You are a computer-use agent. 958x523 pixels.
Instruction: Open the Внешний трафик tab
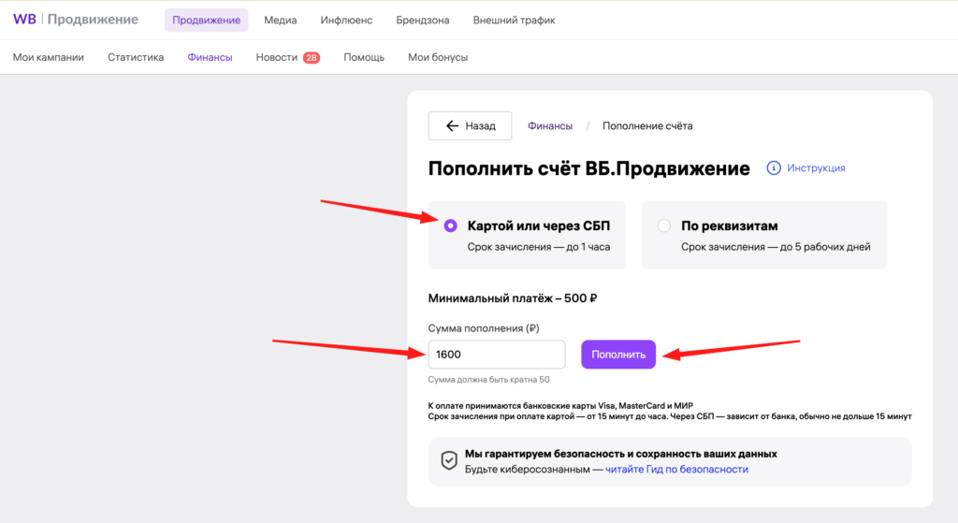point(514,21)
